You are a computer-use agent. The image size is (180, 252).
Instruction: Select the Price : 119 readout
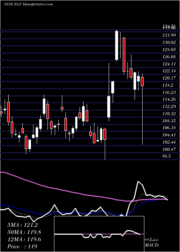click(22, 247)
